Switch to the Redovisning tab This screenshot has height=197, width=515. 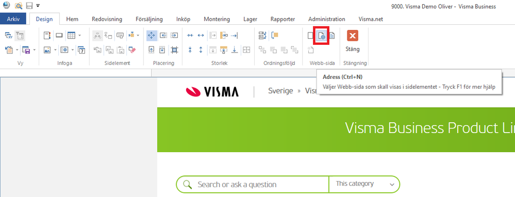107,20
